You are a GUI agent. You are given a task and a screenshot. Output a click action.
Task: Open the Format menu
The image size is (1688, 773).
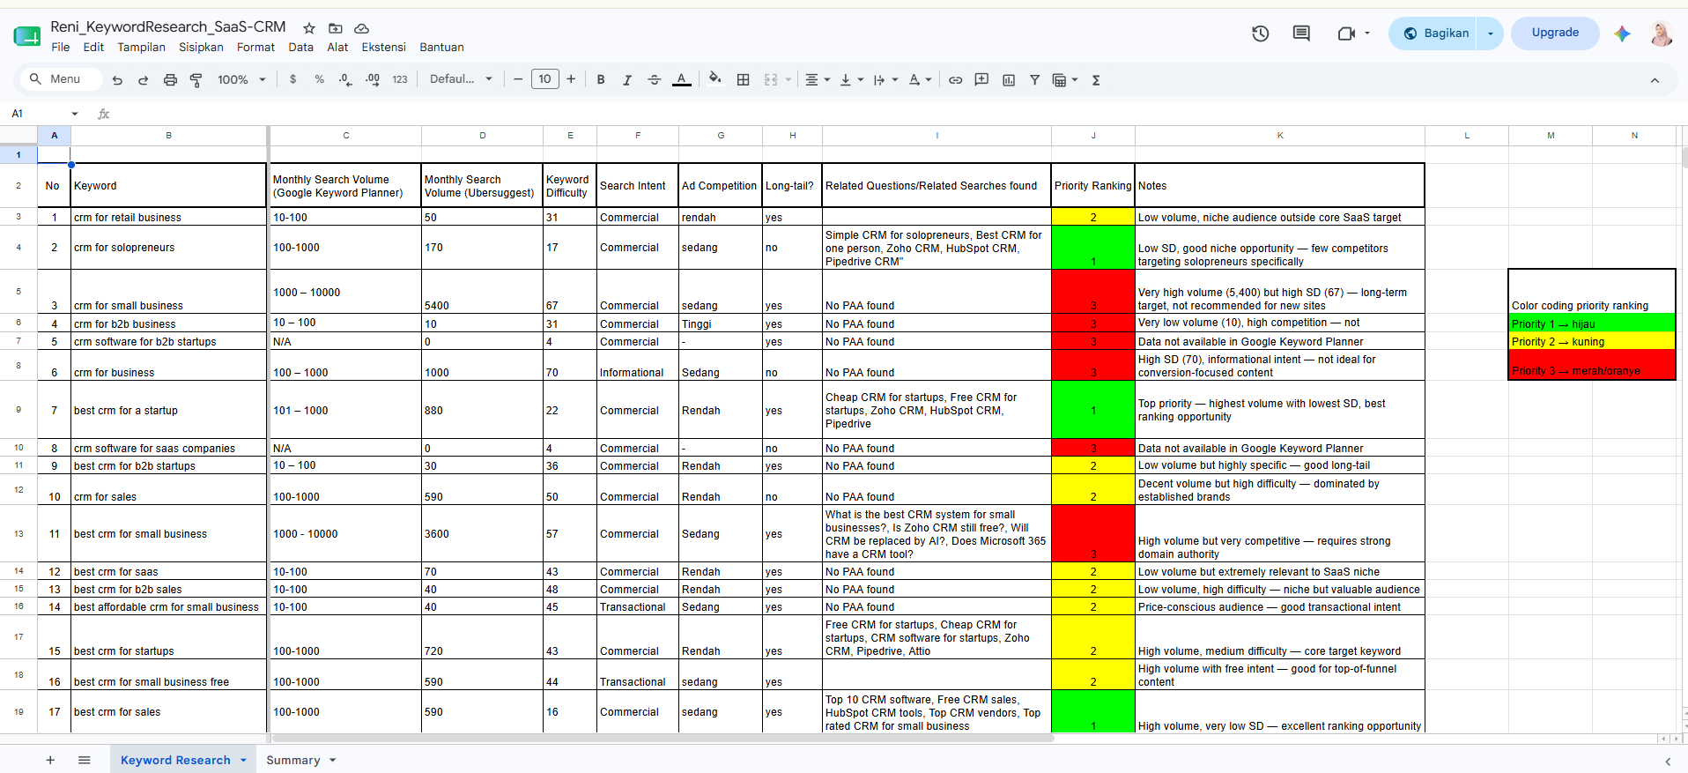[x=255, y=48]
